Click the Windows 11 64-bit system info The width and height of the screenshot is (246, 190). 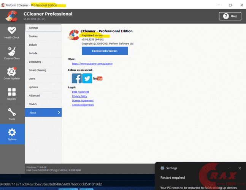37,167
